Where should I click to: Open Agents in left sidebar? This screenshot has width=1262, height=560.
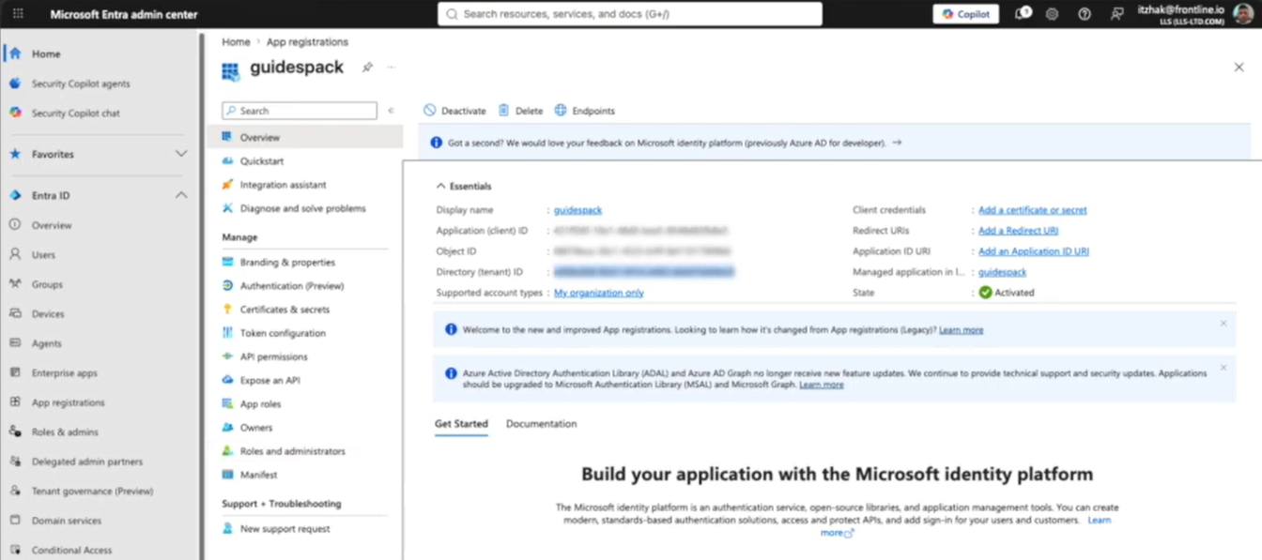46,343
